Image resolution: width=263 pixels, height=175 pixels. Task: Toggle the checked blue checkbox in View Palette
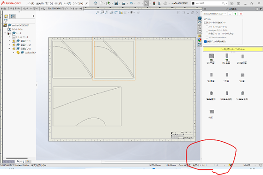pos(205,41)
